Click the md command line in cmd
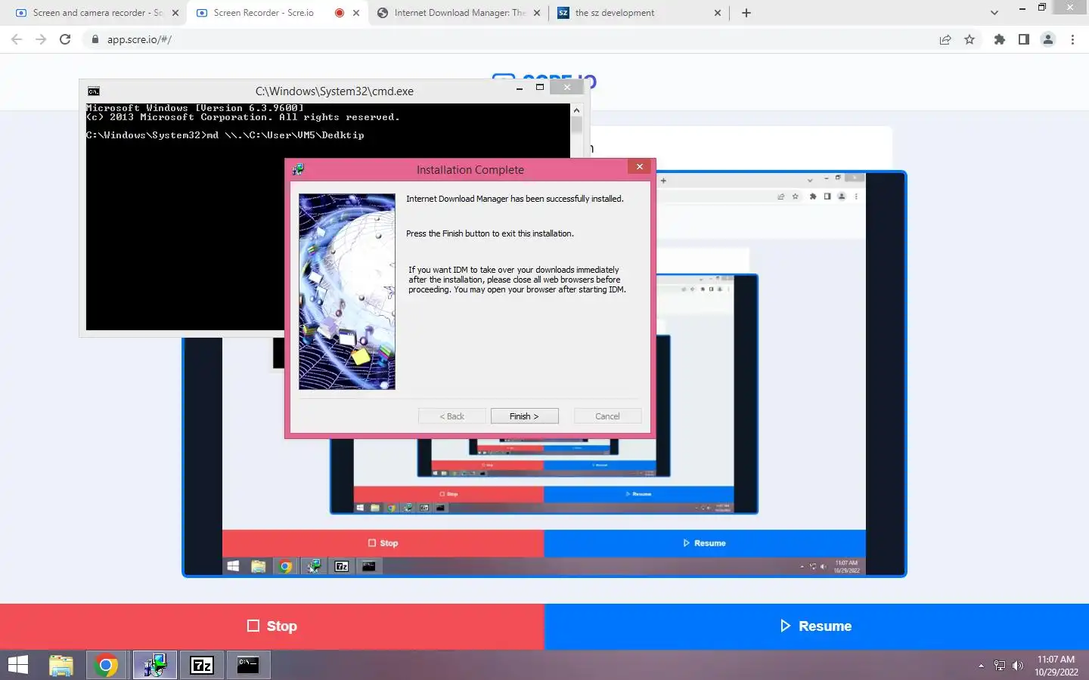The image size is (1089, 680). coord(225,135)
